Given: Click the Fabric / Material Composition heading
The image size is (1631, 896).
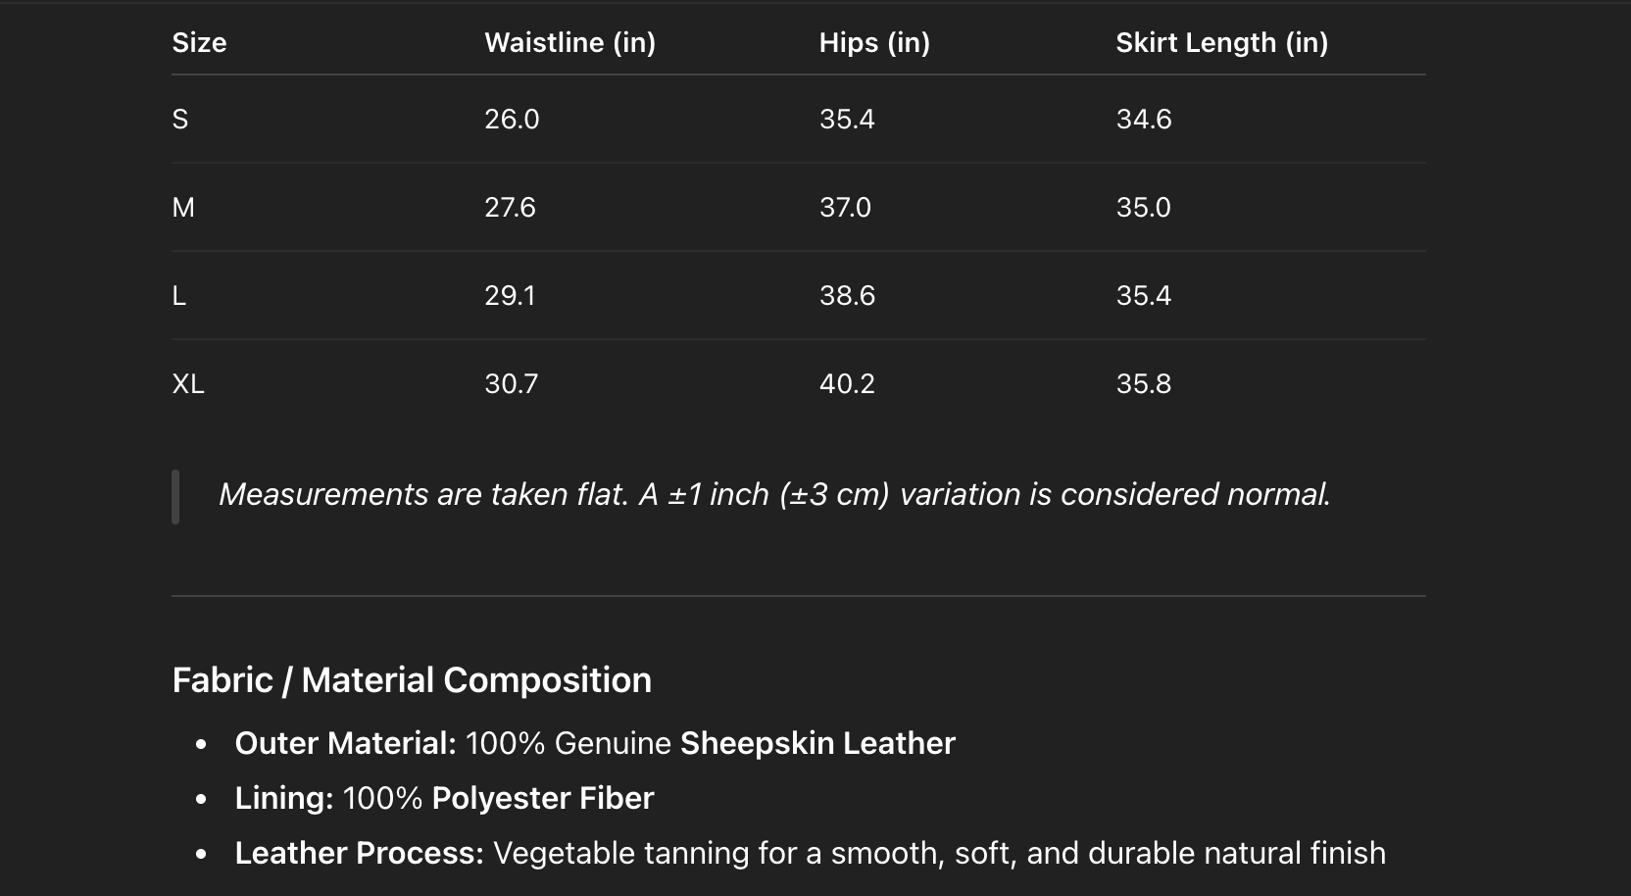Looking at the screenshot, I should (x=412, y=679).
